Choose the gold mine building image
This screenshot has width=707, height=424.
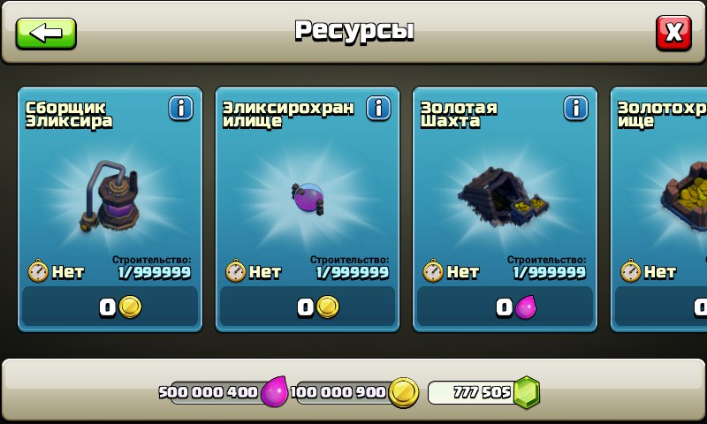pos(503,196)
